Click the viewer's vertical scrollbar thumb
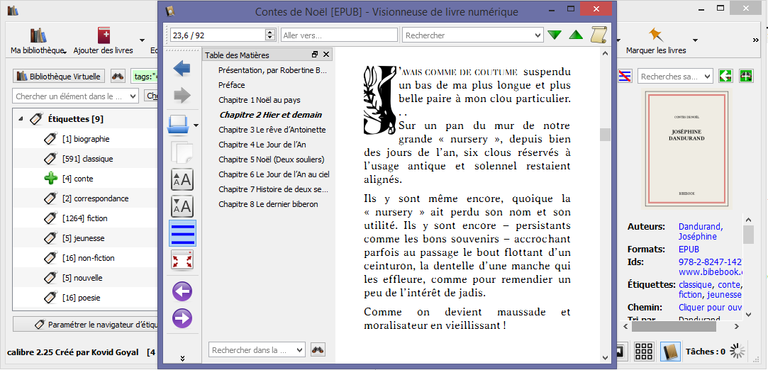 (606, 135)
